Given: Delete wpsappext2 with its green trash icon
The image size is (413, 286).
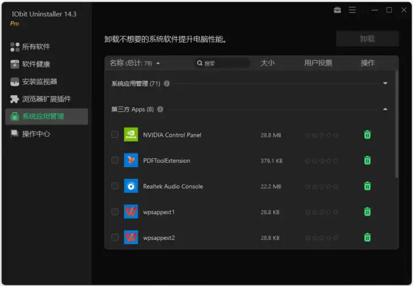Looking at the screenshot, I should point(367,237).
